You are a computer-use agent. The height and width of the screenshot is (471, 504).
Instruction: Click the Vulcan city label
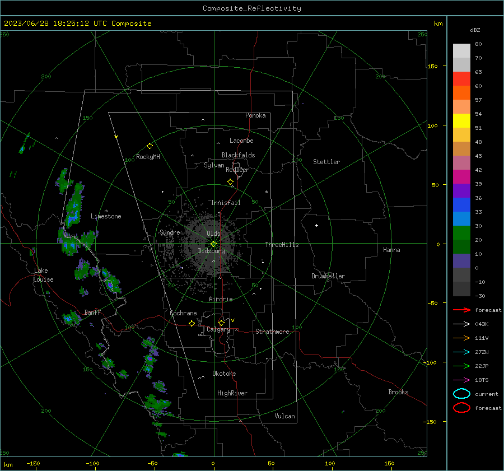pos(284,416)
